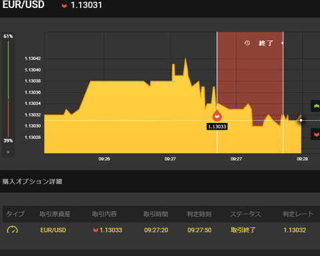Click the green portion of the sentiment bar

coord(8,70)
